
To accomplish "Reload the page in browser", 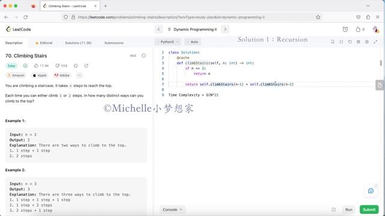I will coord(25,17).
